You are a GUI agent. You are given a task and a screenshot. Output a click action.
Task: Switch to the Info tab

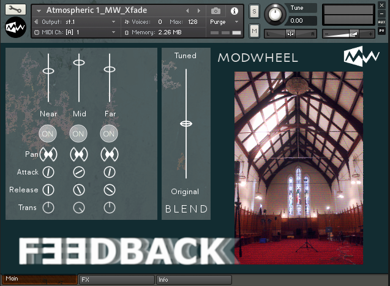[x=193, y=279]
